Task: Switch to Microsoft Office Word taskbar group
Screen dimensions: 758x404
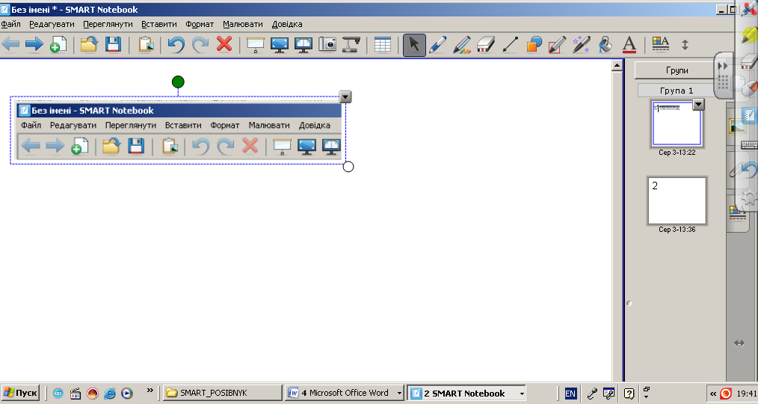Action: 345,393
